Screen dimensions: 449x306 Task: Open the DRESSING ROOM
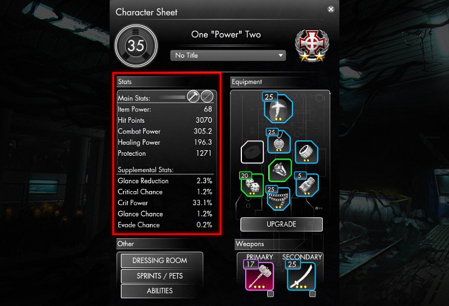point(160,261)
